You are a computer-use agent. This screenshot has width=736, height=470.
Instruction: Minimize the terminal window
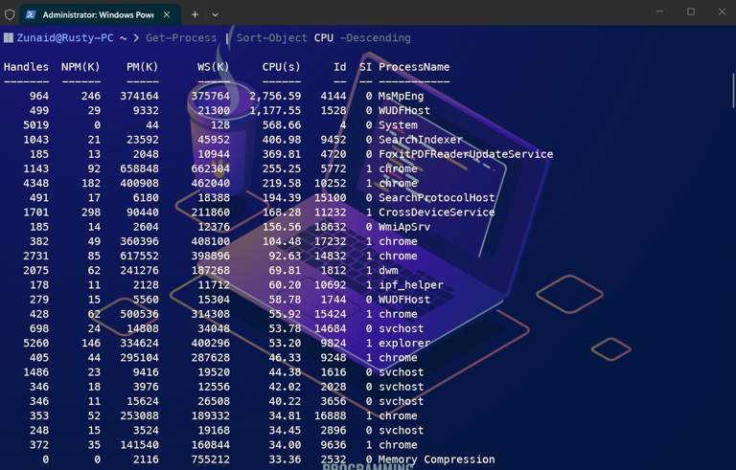[x=659, y=11]
